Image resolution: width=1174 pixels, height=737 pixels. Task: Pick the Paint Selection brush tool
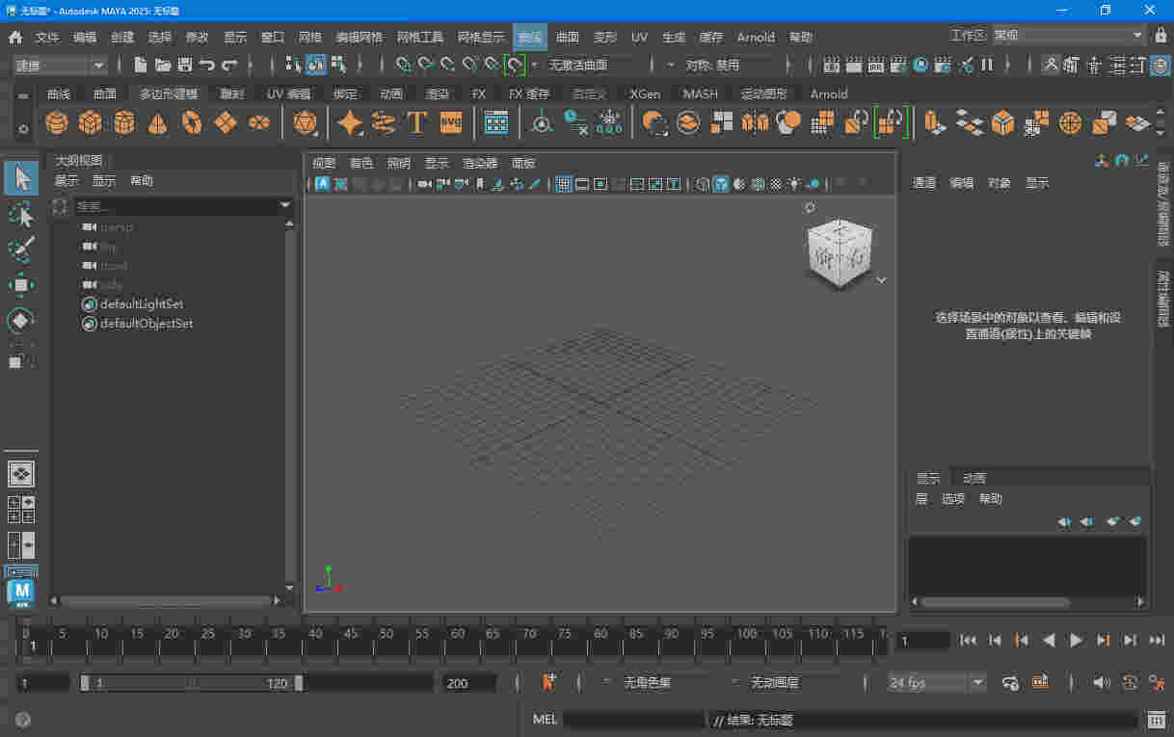point(21,249)
